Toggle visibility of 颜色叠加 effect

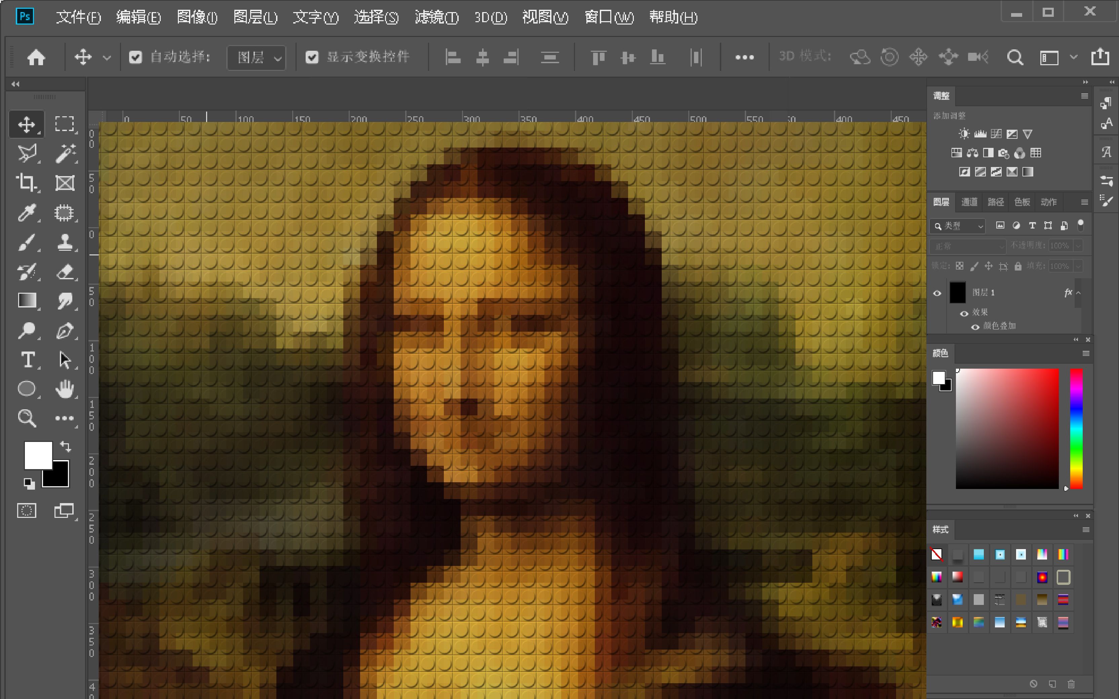(x=975, y=327)
